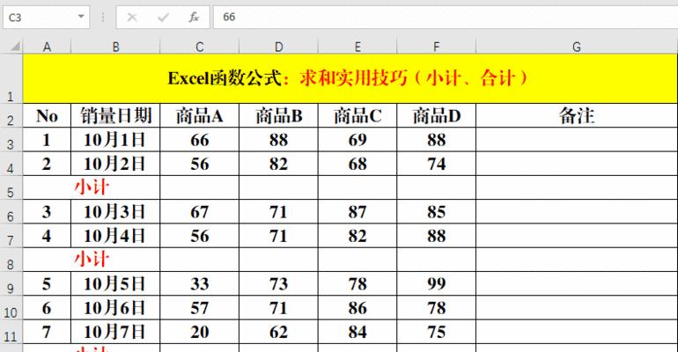The image size is (678, 352).
Task: Click the No header cell
Action: 47,116
